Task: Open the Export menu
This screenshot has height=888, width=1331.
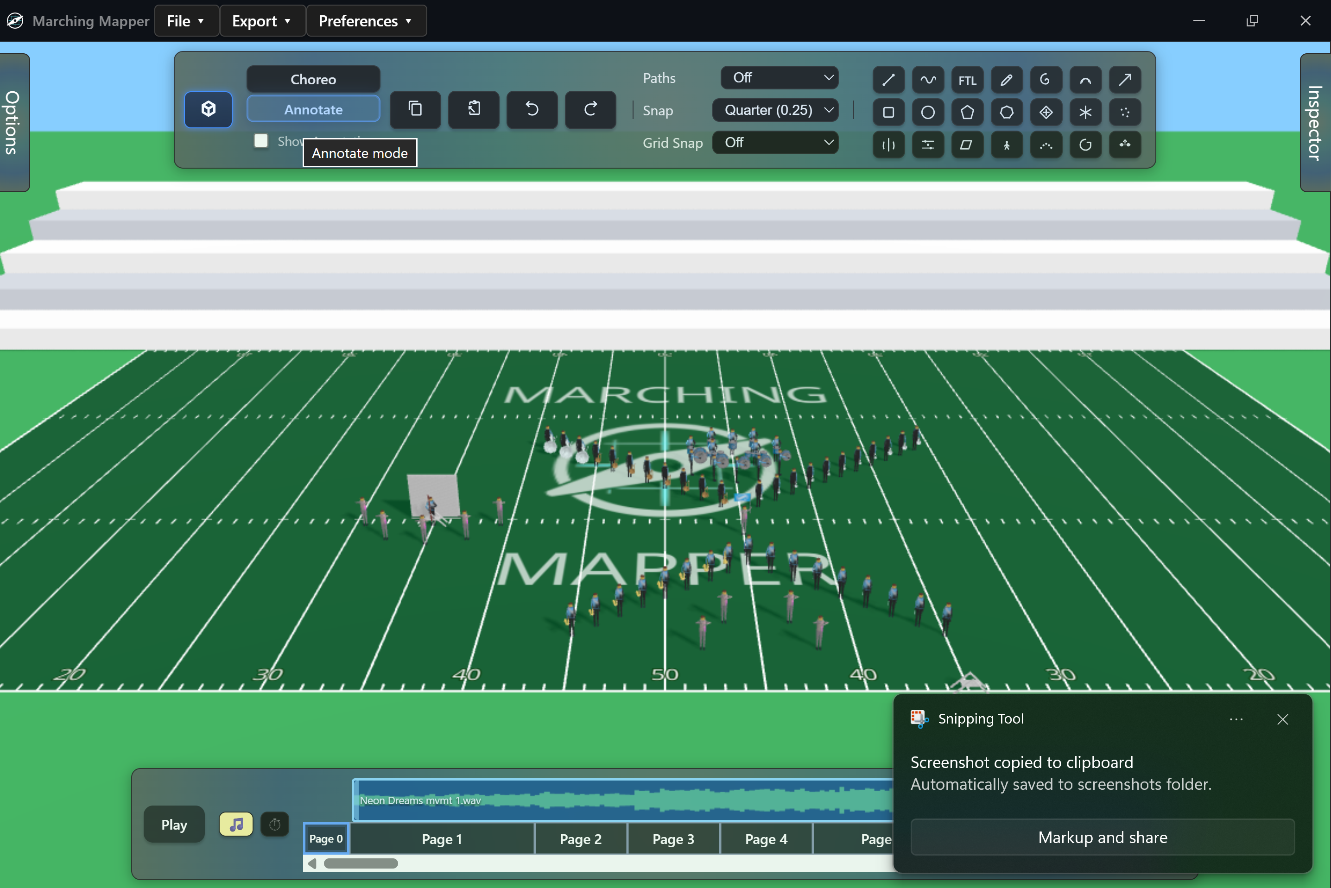Action: [262, 21]
